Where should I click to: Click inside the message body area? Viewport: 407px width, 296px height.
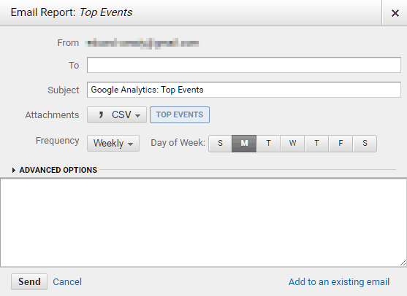coord(203,222)
